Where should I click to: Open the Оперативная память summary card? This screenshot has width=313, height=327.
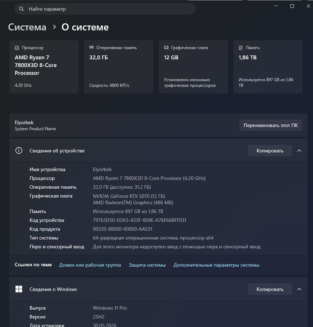click(x=118, y=66)
